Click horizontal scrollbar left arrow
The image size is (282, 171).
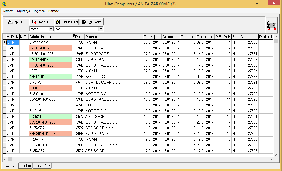coord(5,159)
